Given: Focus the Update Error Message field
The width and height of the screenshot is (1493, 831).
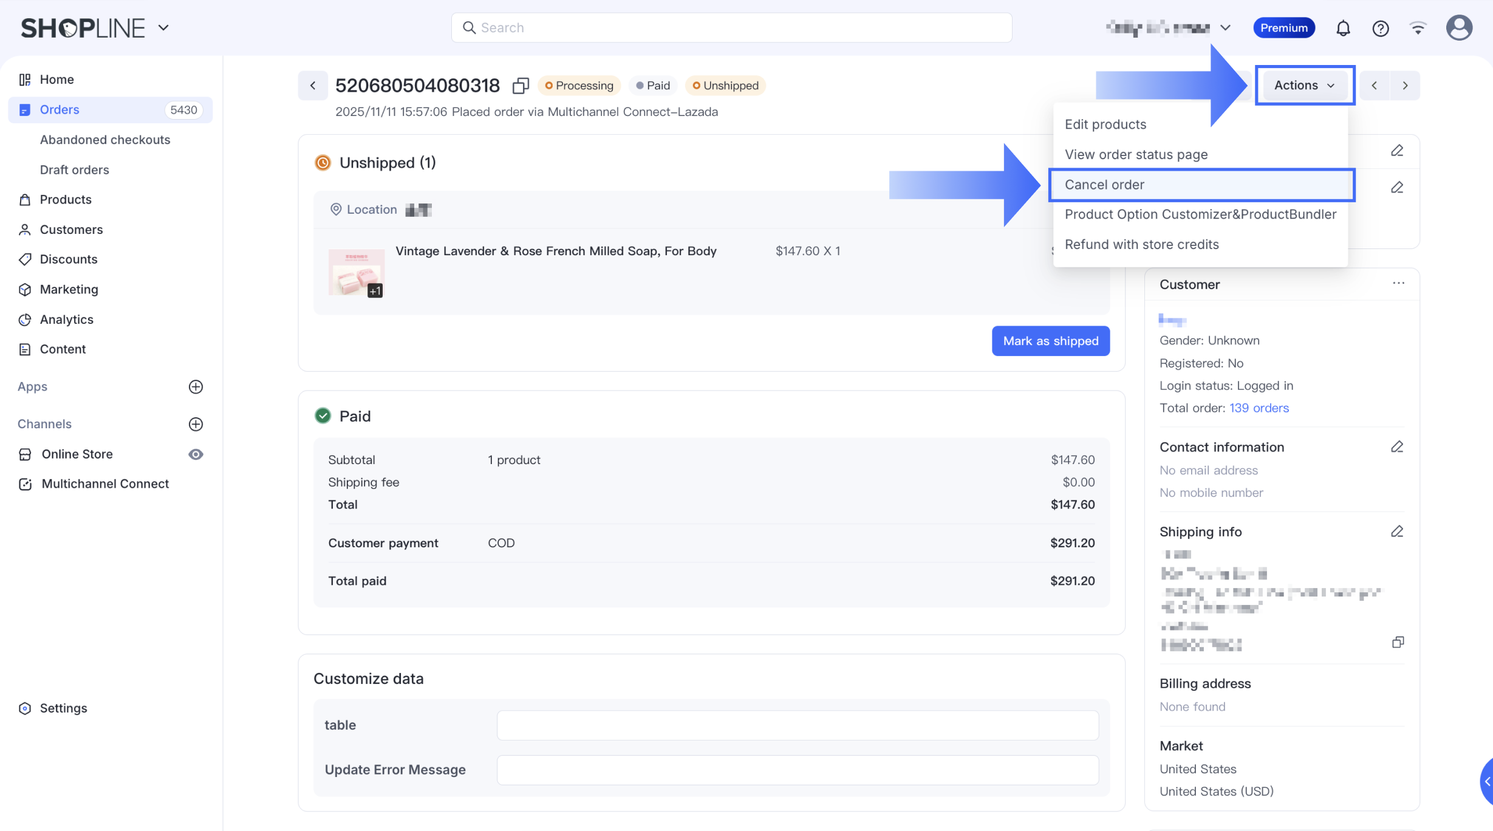Looking at the screenshot, I should pos(797,770).
